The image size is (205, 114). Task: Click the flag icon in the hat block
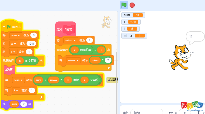[9, 27]
